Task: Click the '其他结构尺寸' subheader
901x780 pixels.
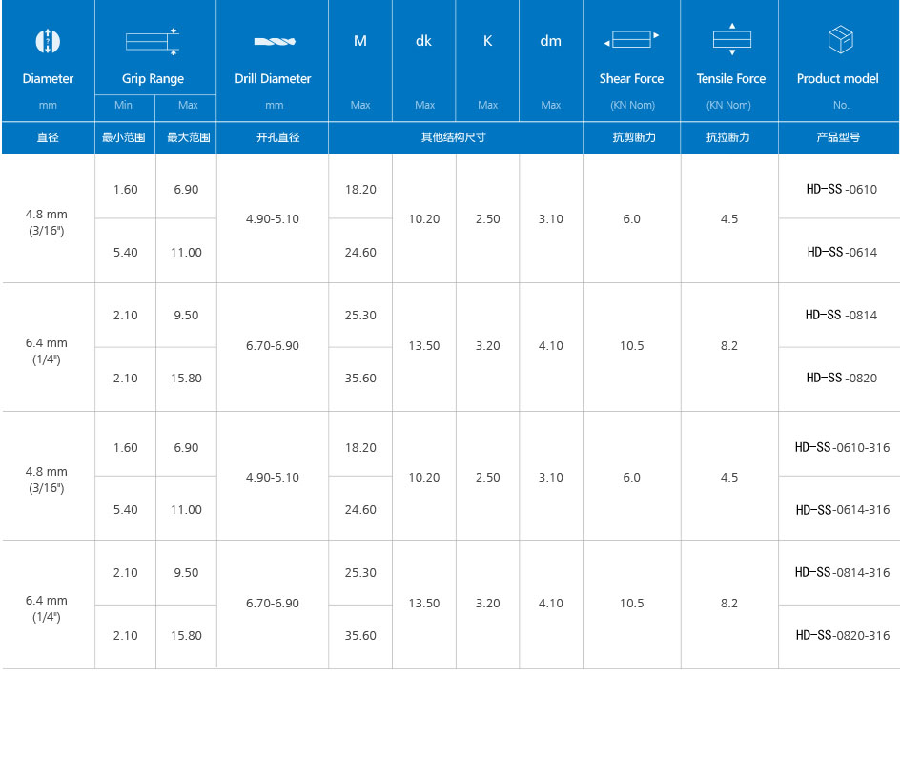Action: 454,137
